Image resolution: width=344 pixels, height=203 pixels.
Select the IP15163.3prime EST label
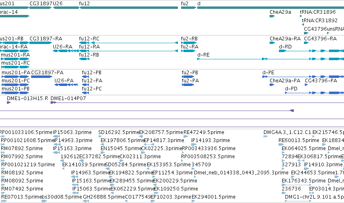point(72,149)
